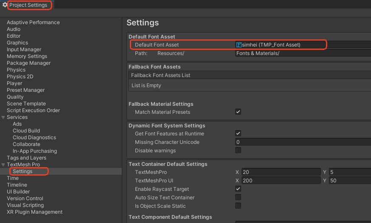Toggle Match Material Presets checkbox
This screenshot has height=223, width=371.
click(x=238, y=112)
